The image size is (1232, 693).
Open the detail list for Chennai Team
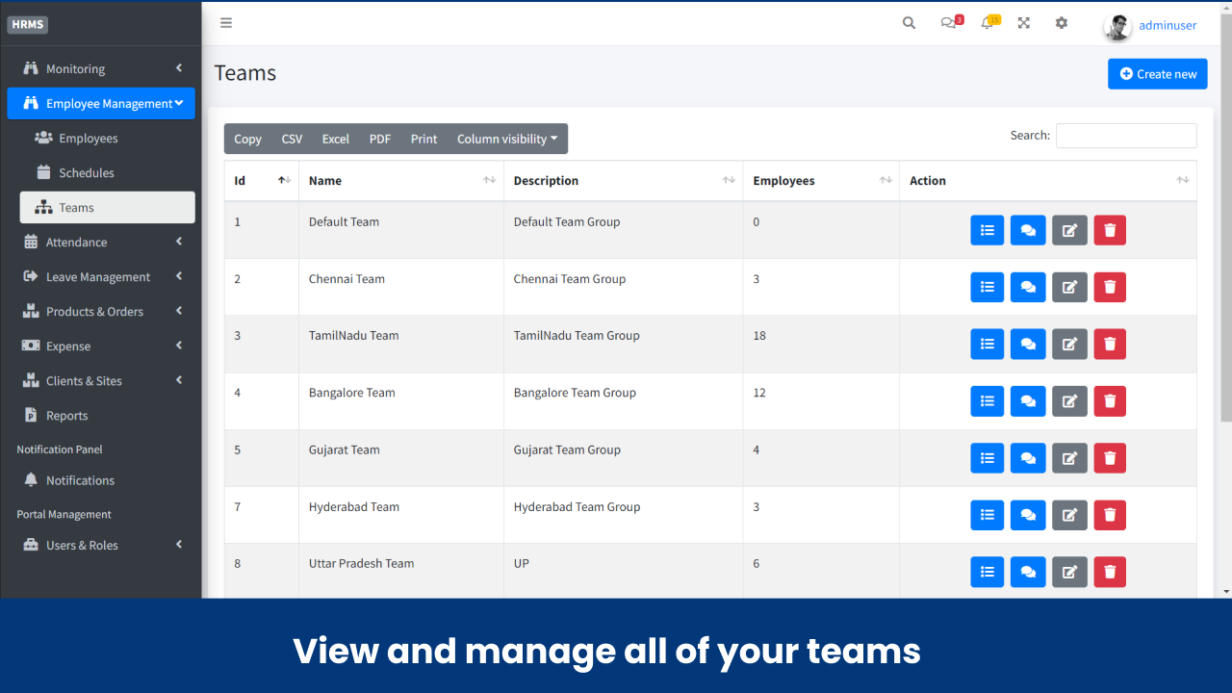[x=987, y=287]
